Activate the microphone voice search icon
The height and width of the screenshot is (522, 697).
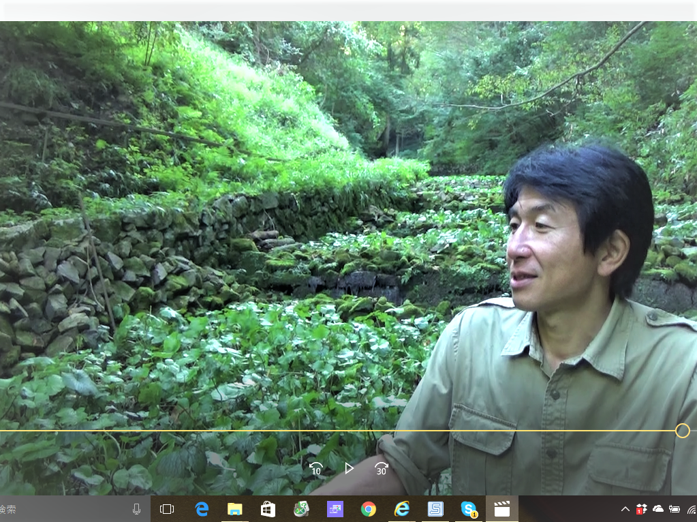pos(136,509)
